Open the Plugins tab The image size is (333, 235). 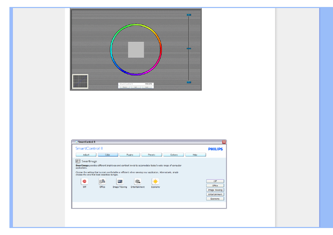pyautogui.click(x=130, y=155)
